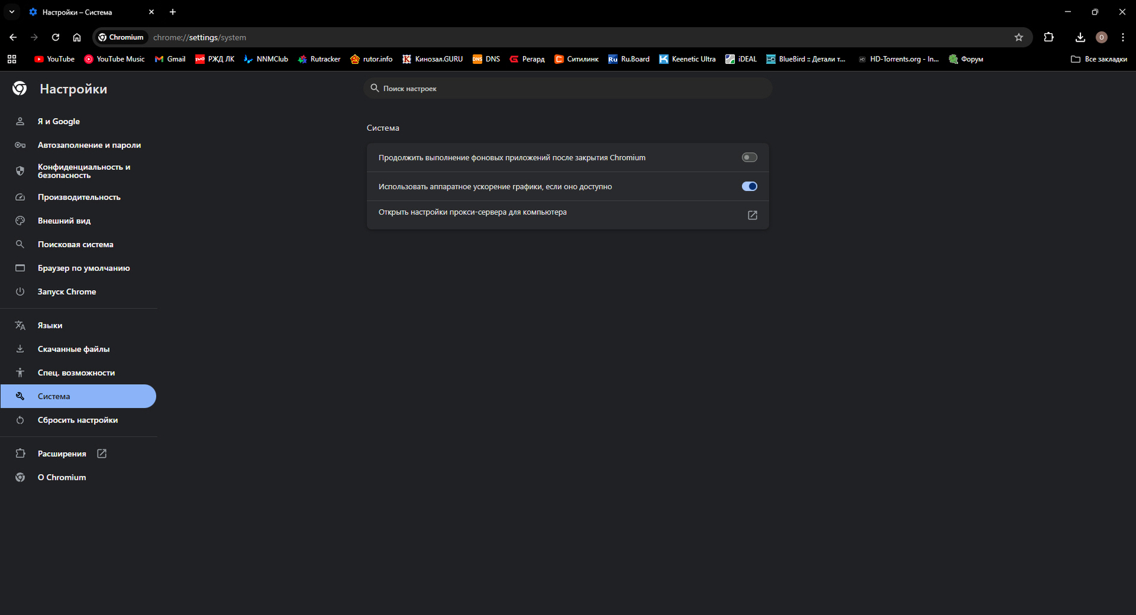This screenshot has width=1136, height=615.
Task: Open the iDEAL bookmark
Action: pos(741,59)
